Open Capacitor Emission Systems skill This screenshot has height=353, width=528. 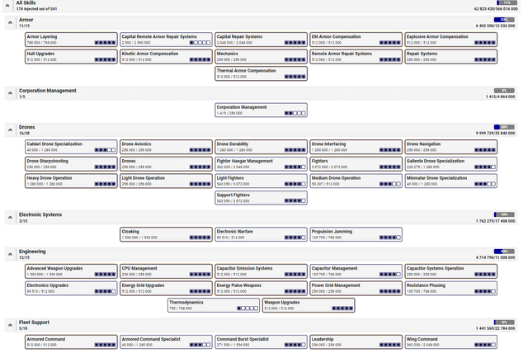(x=261, y=271)
